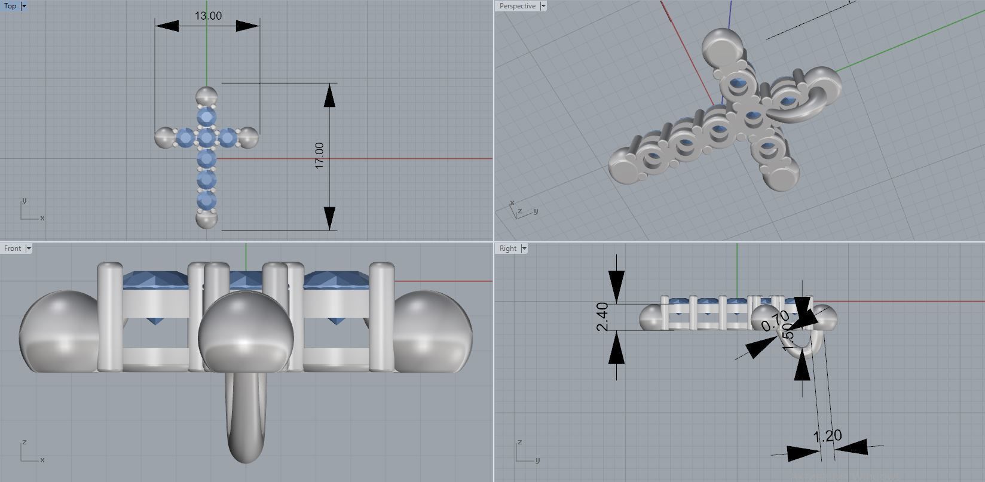Viewport: 985px width, 482px height.
Task: Select the center sphere in Front view
Action: (246, 332)
